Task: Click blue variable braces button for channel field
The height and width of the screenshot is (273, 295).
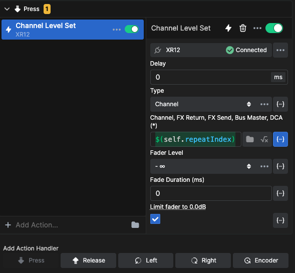Action: coord(280,139)
